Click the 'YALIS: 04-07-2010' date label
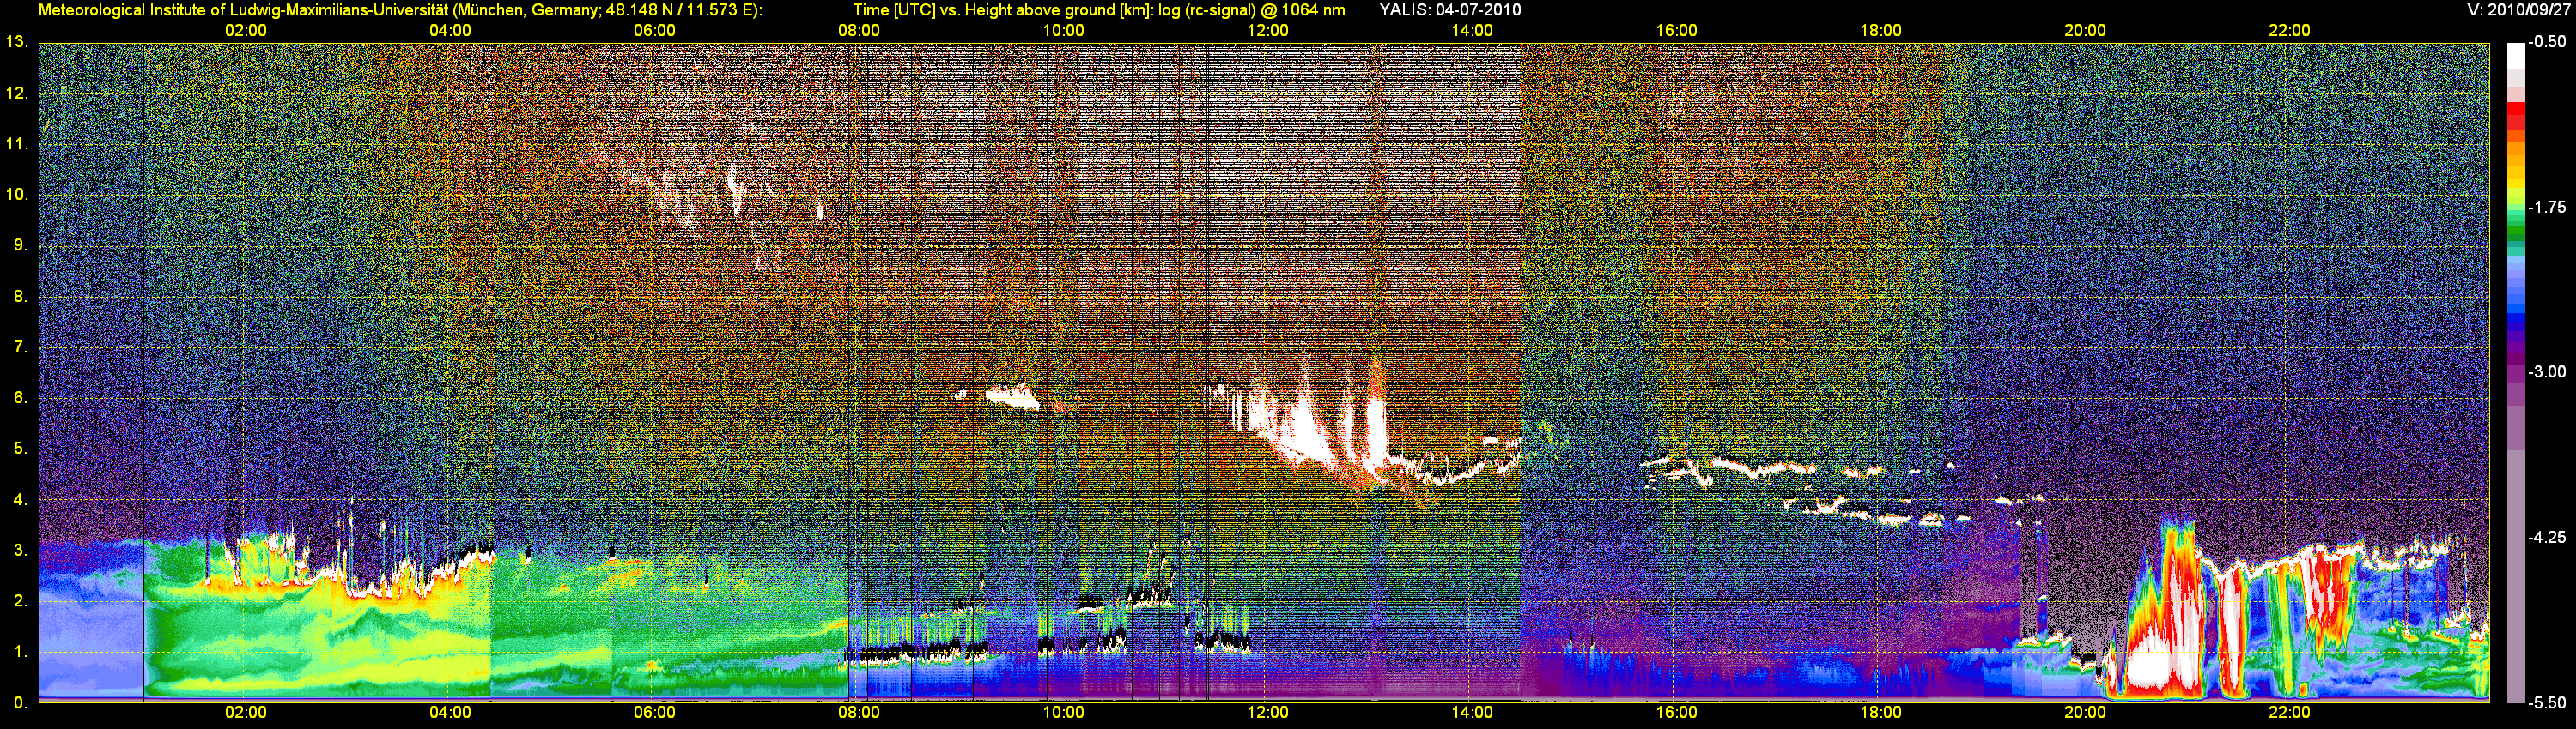Image resolution: width=2576 pixels, height=729 pixels. tap(1450, 10)
